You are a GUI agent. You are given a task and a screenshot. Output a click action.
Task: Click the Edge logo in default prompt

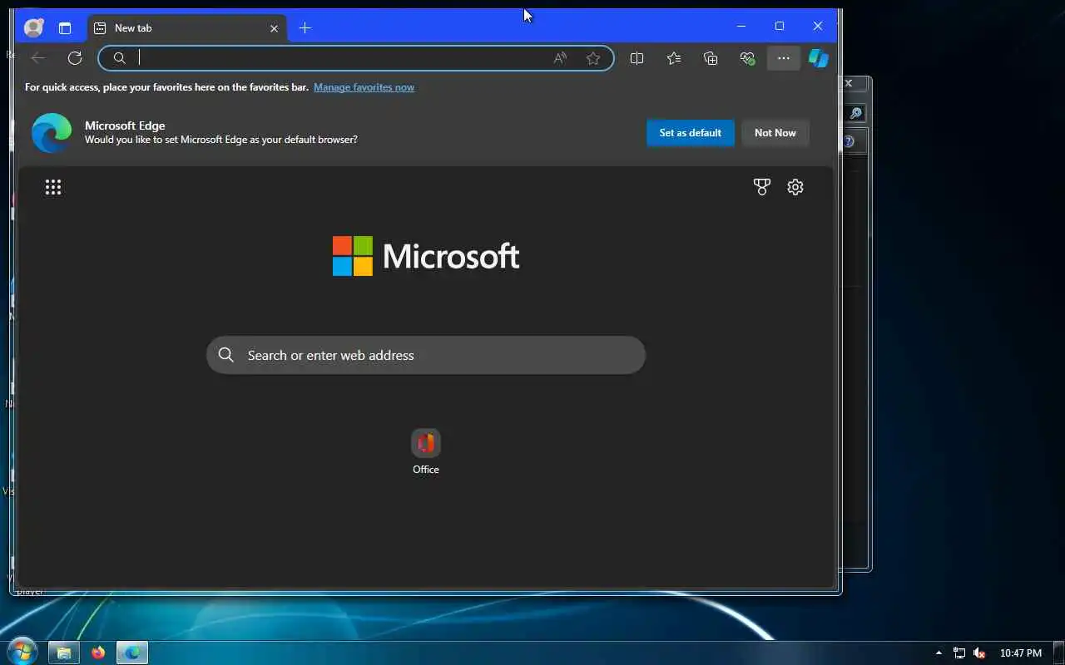[52, 133]
